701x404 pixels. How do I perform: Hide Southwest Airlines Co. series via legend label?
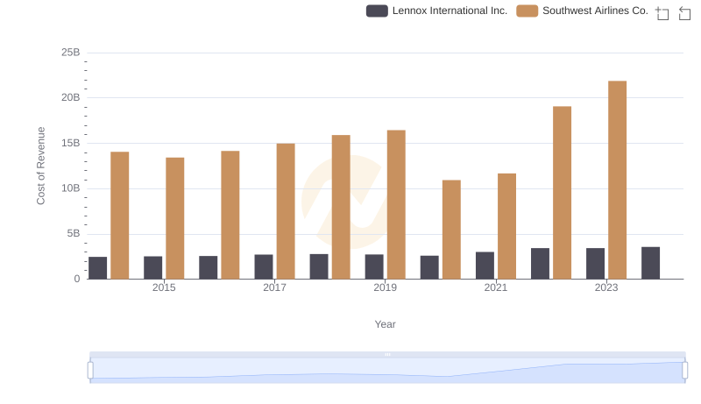[595, 11]
